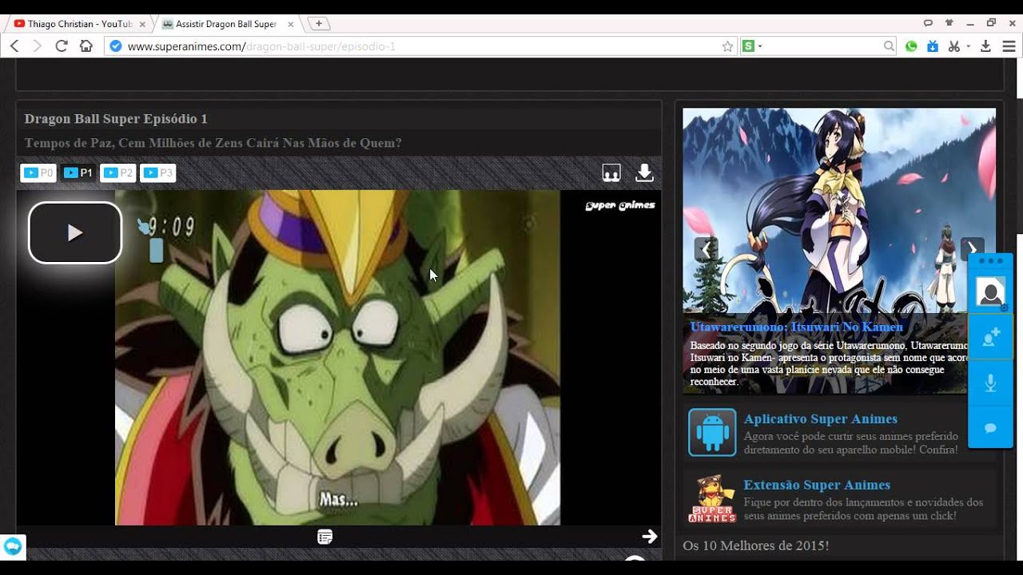Click the 'Tempos de Paz, Cem Milhões de Zens' subtitle
Viewport: 1023px width, 575px height.
(x=213, y=143)
